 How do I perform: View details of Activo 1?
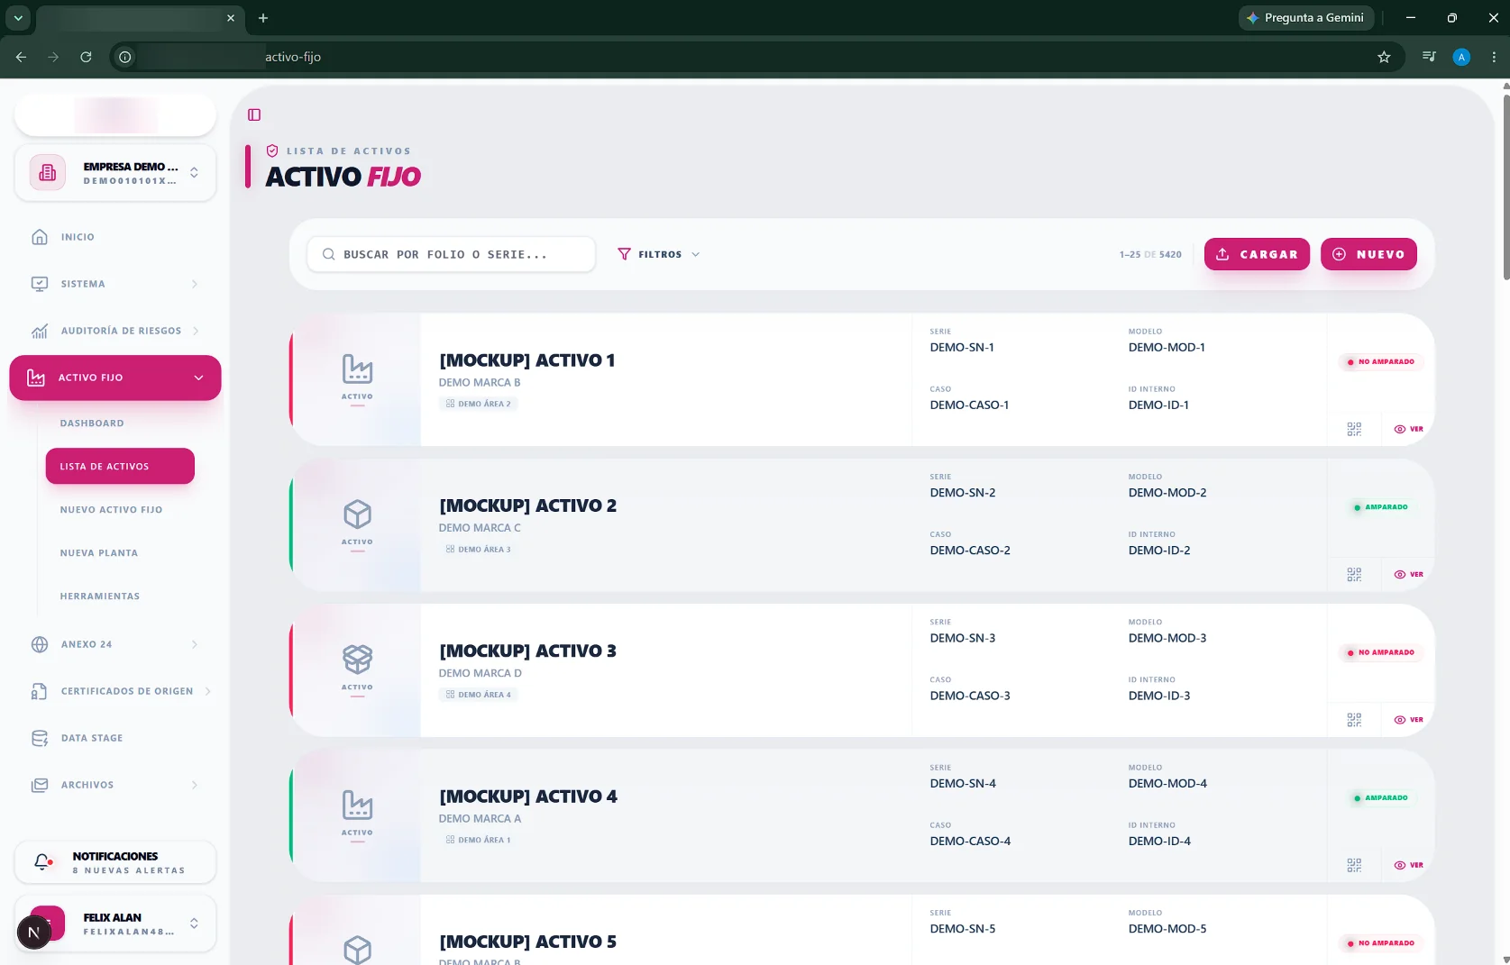(x=1408, y=429)
